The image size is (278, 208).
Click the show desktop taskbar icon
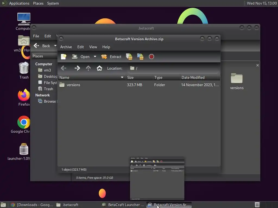3,205
